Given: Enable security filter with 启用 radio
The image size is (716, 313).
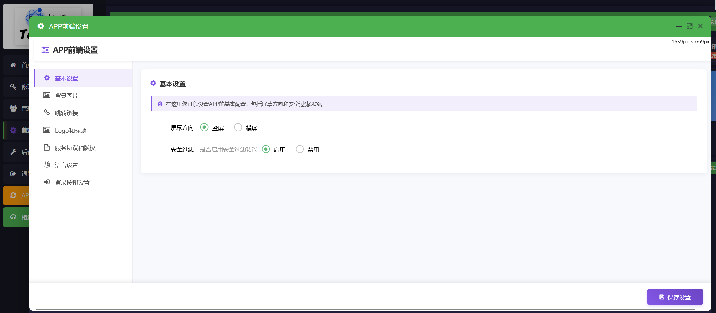Looking at the screenshot, I should [x=266, y=149].
